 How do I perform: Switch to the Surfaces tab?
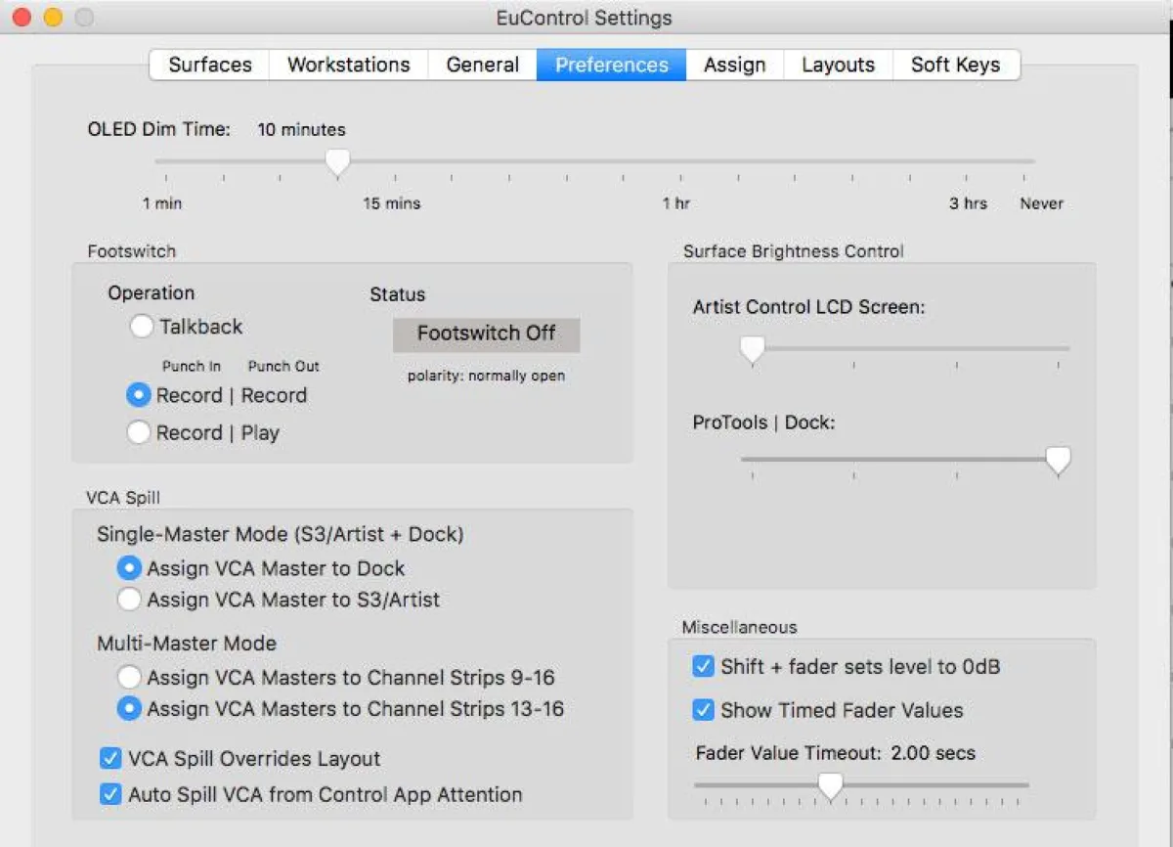(x=209, y=65)
